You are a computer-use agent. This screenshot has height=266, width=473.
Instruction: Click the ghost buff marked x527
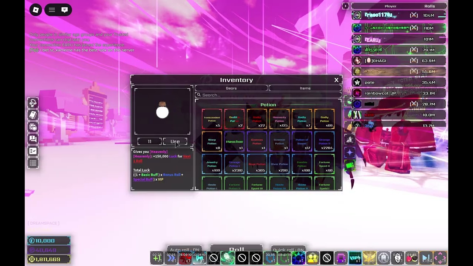coord(384,258)
